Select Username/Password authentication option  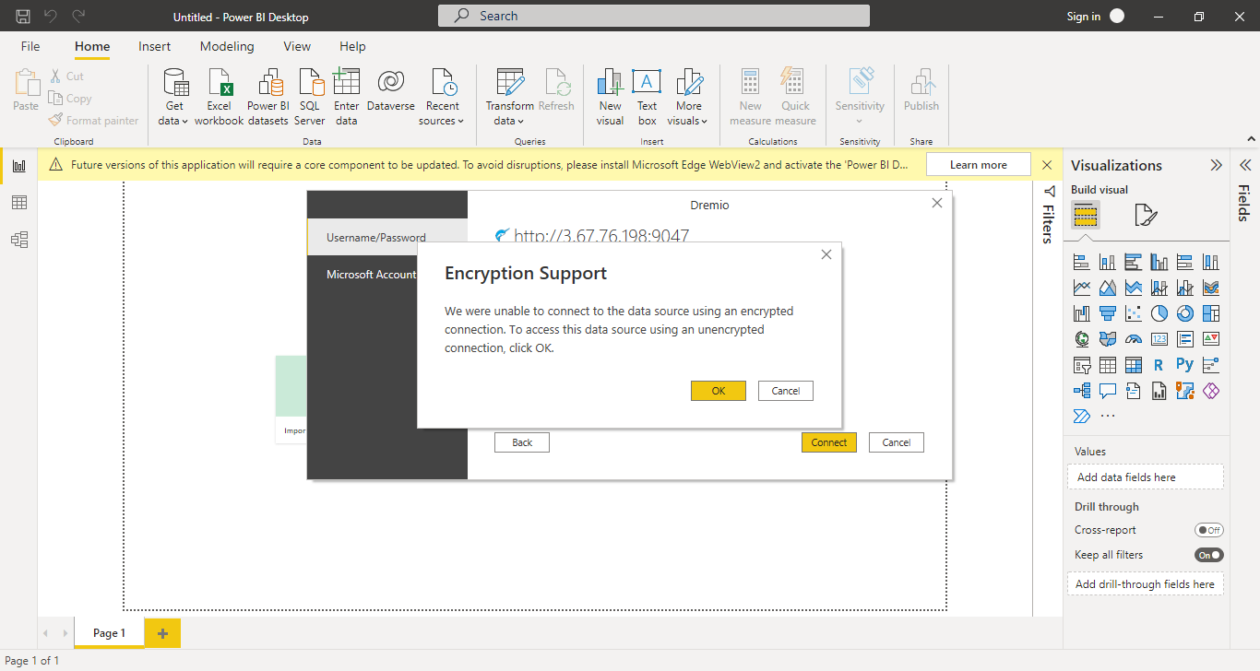[387, 237]
